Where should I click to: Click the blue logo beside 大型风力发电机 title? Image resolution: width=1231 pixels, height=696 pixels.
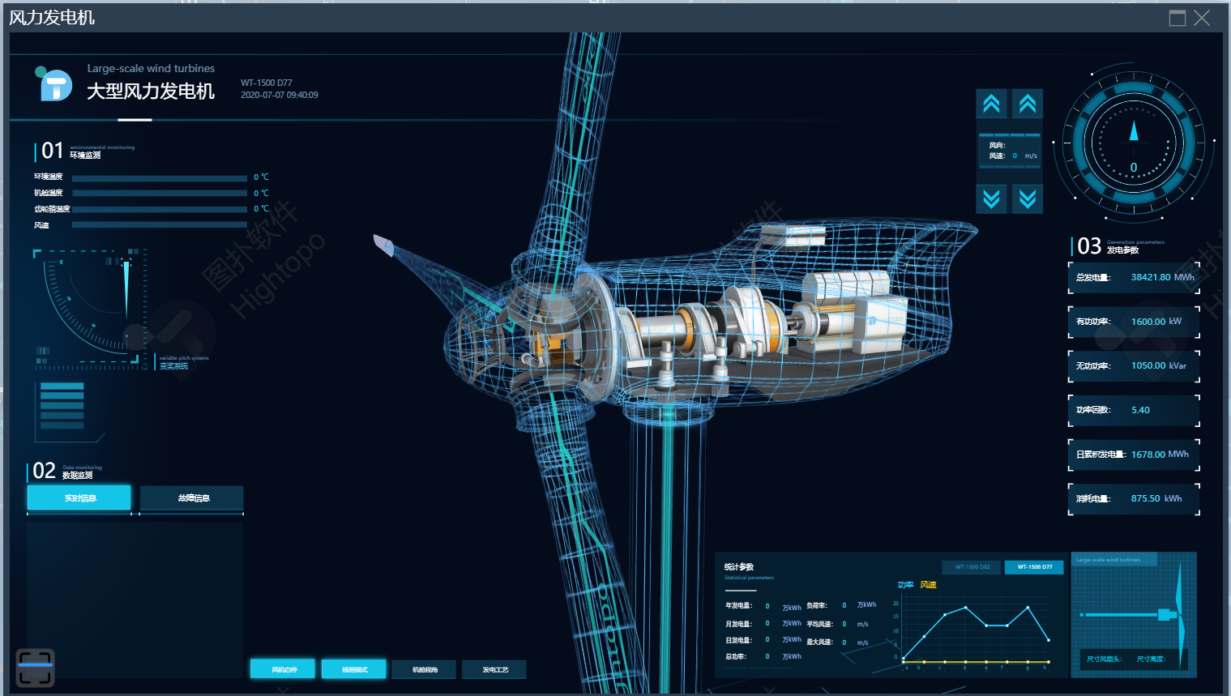(54, 83)
